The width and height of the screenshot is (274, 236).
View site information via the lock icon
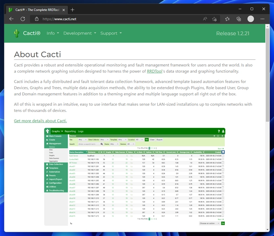pos(37,19)
